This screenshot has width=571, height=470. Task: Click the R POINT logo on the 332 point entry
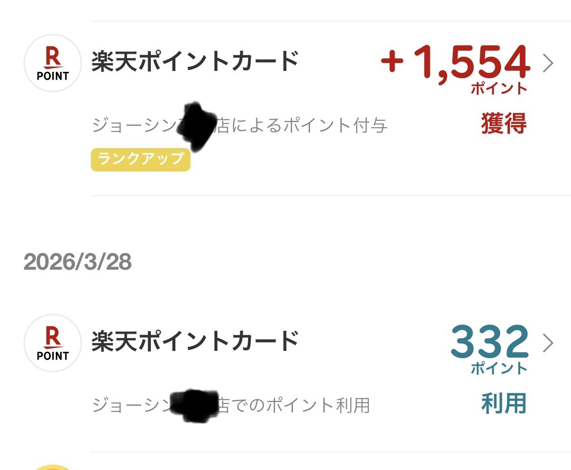point(52,343)
